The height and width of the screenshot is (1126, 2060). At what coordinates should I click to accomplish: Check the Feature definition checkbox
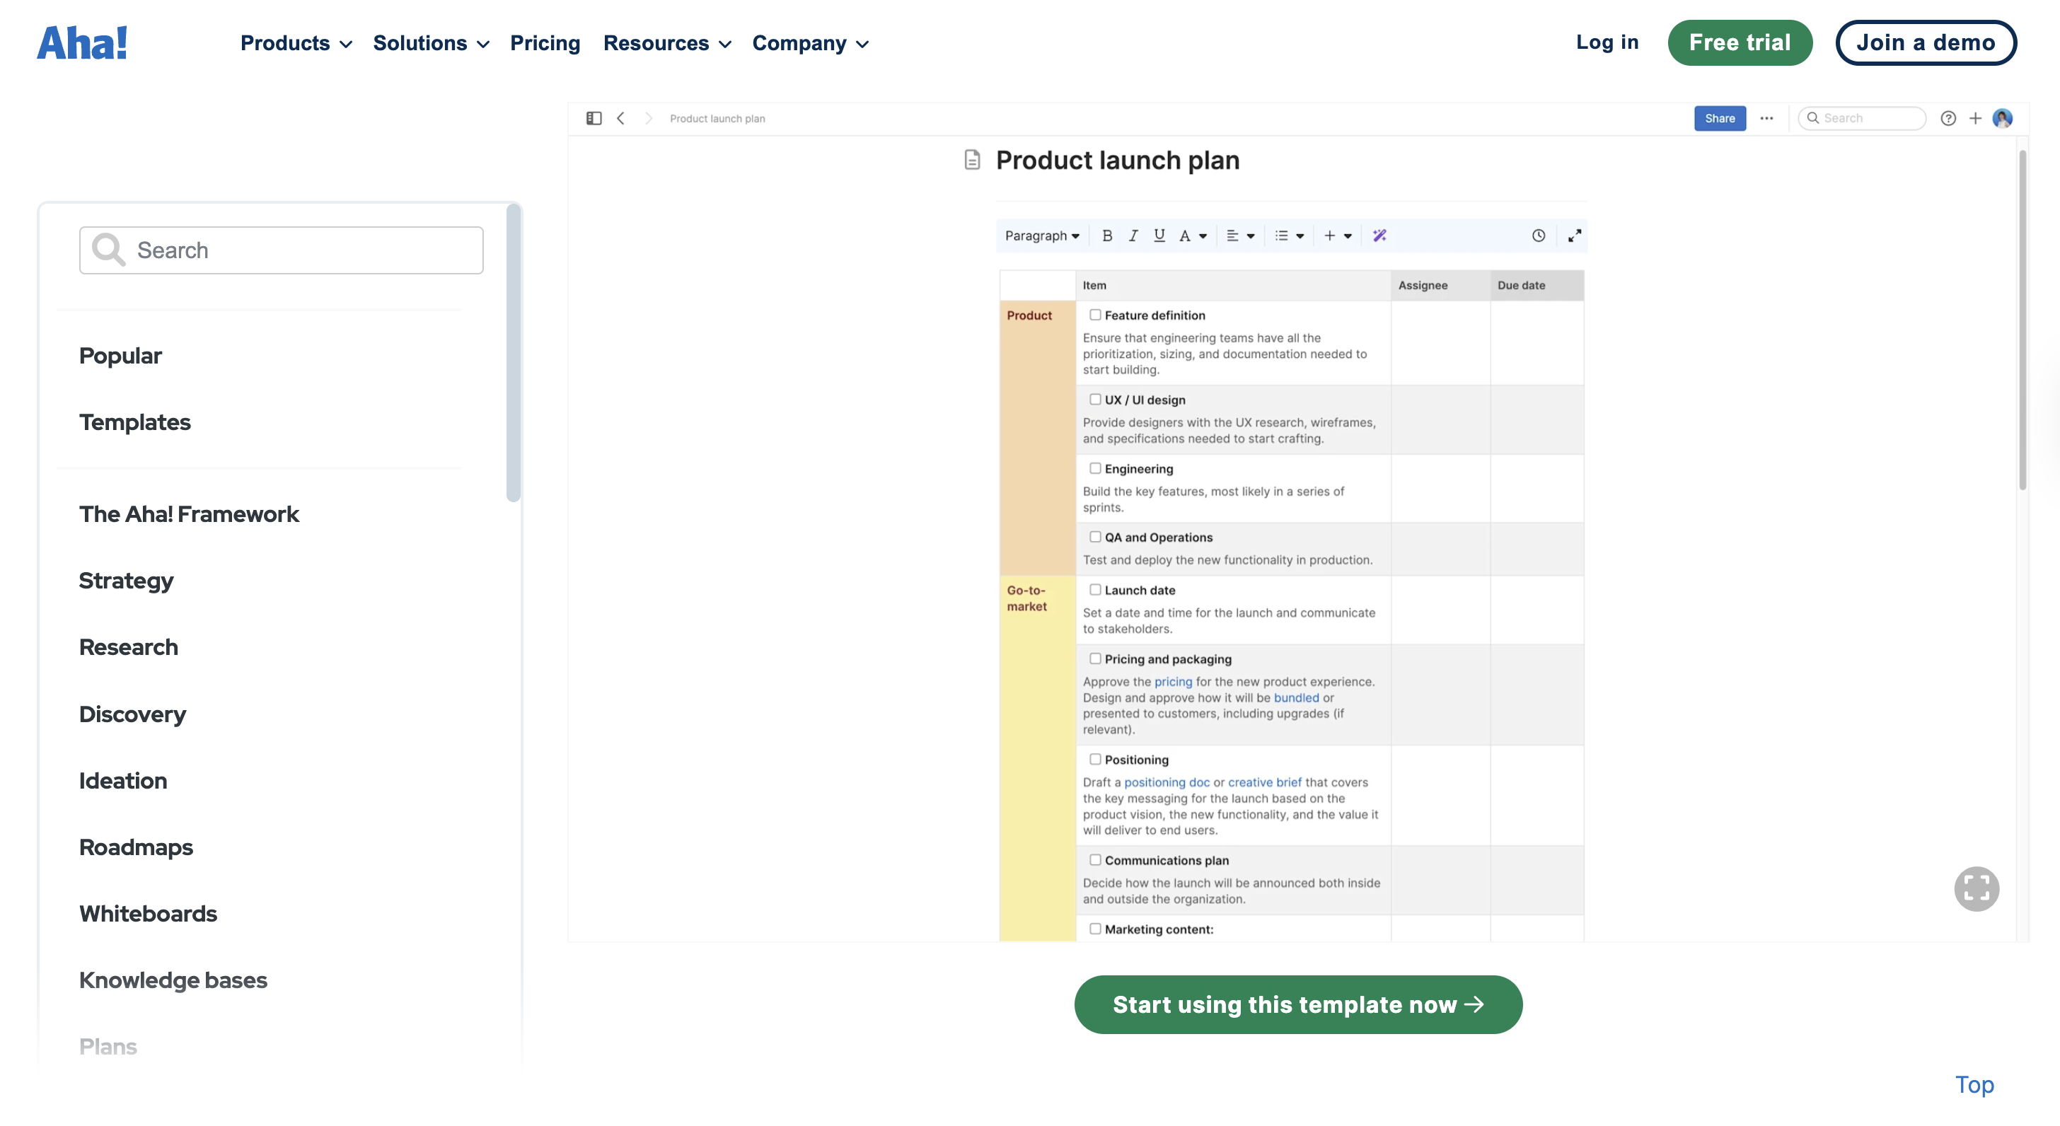(1095, 315)
